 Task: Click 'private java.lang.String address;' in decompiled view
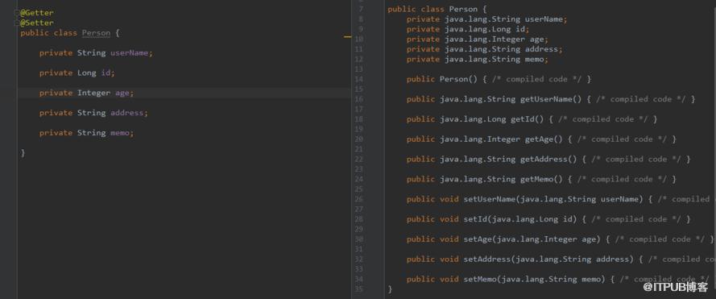coord(485,49)
